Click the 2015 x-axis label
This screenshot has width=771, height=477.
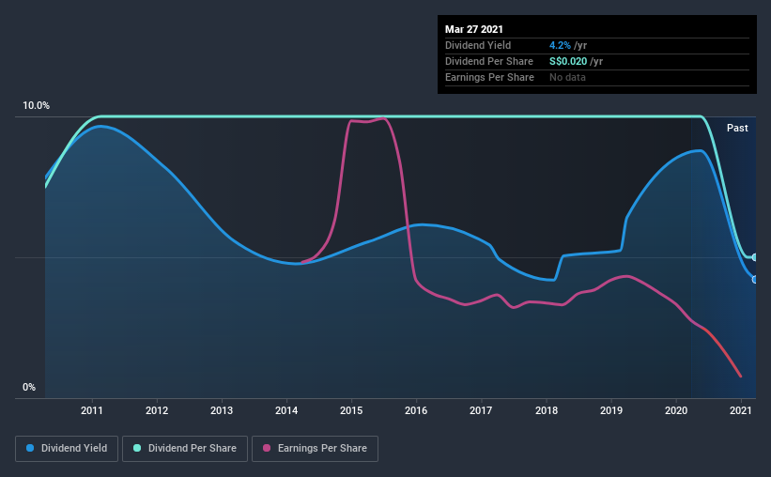(351, 410)
